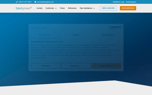Image resolution: width=152 pixels, height=95 pixels.
Task: Click the SaleSphere logo in the header
Action: (x=24, y=8)
